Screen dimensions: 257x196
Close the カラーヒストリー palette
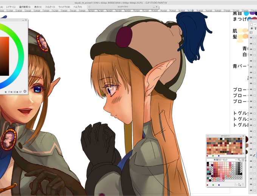243,136
